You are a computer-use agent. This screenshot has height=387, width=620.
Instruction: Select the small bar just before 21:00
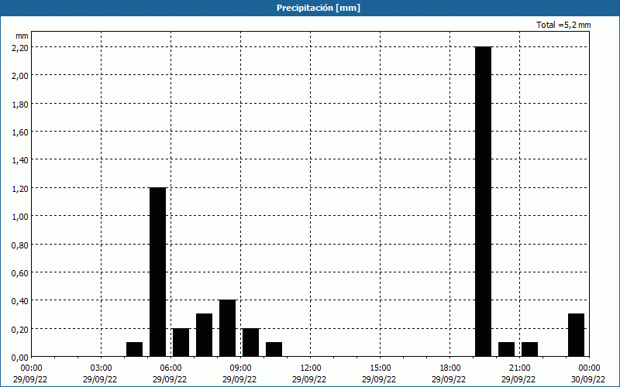coord(507,349)
